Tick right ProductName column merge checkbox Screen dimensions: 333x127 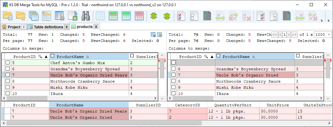pos(218,56)
